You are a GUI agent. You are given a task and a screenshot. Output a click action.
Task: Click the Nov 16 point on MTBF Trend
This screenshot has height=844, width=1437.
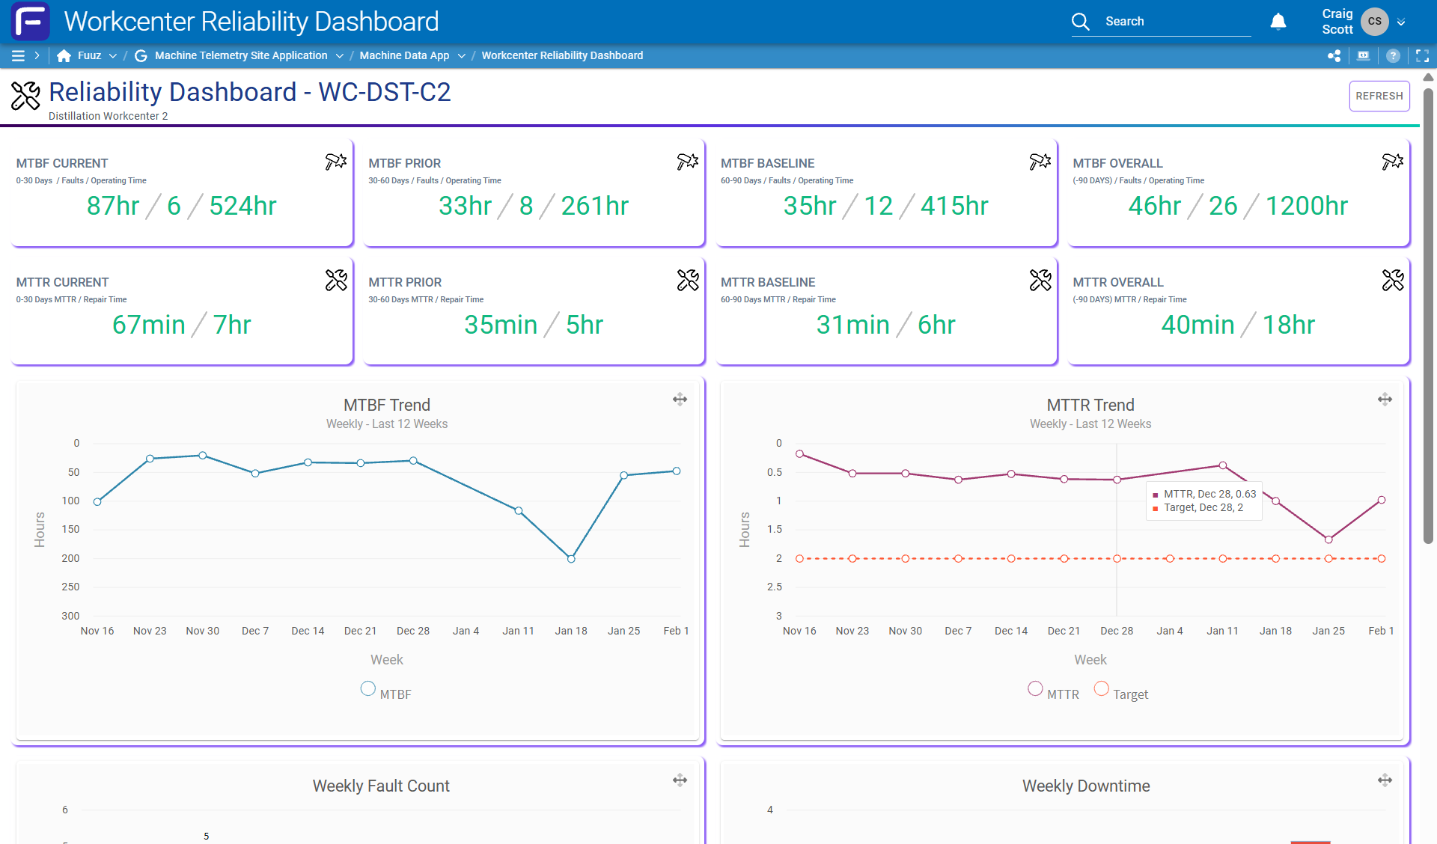pyautogui.click(x=97, y=501)
